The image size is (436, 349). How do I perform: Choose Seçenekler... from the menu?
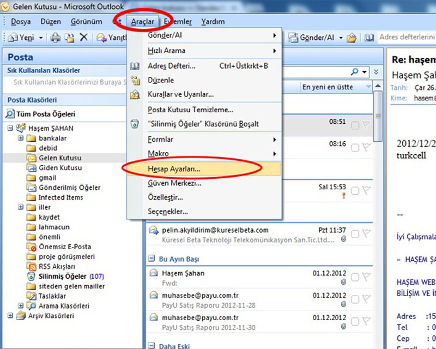(x=204, y=212)
